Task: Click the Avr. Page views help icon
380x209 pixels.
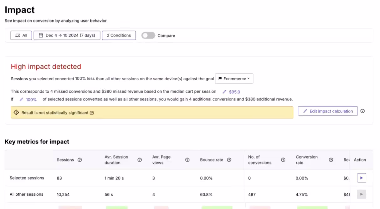Action: (187, 160)
